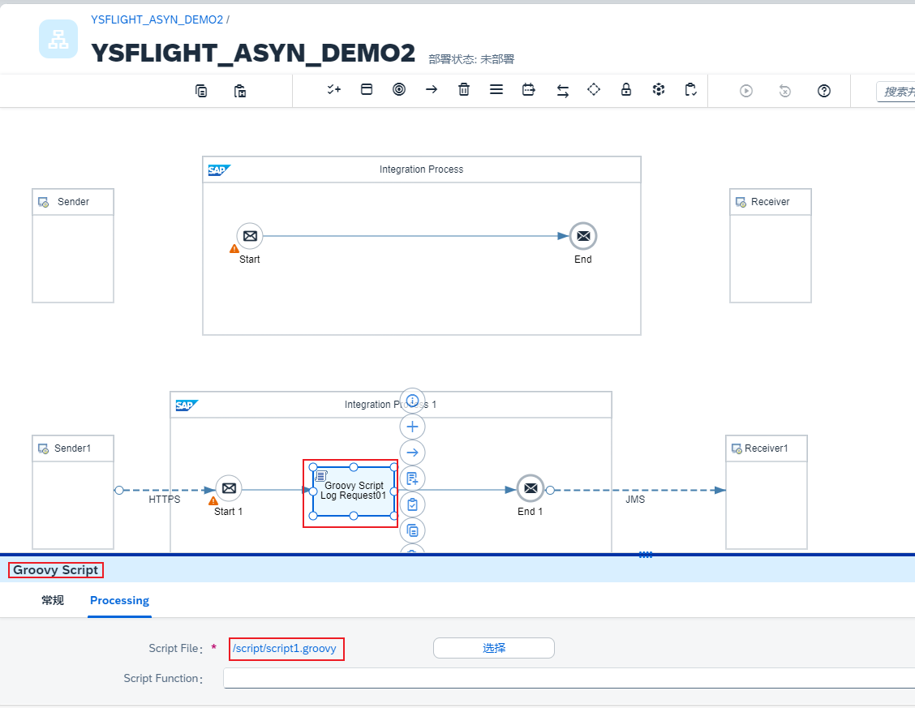The height and width of the screenshot is (708, 915).
Task: Click the Copy icon in the toolbar
Action: pos(201,91)
